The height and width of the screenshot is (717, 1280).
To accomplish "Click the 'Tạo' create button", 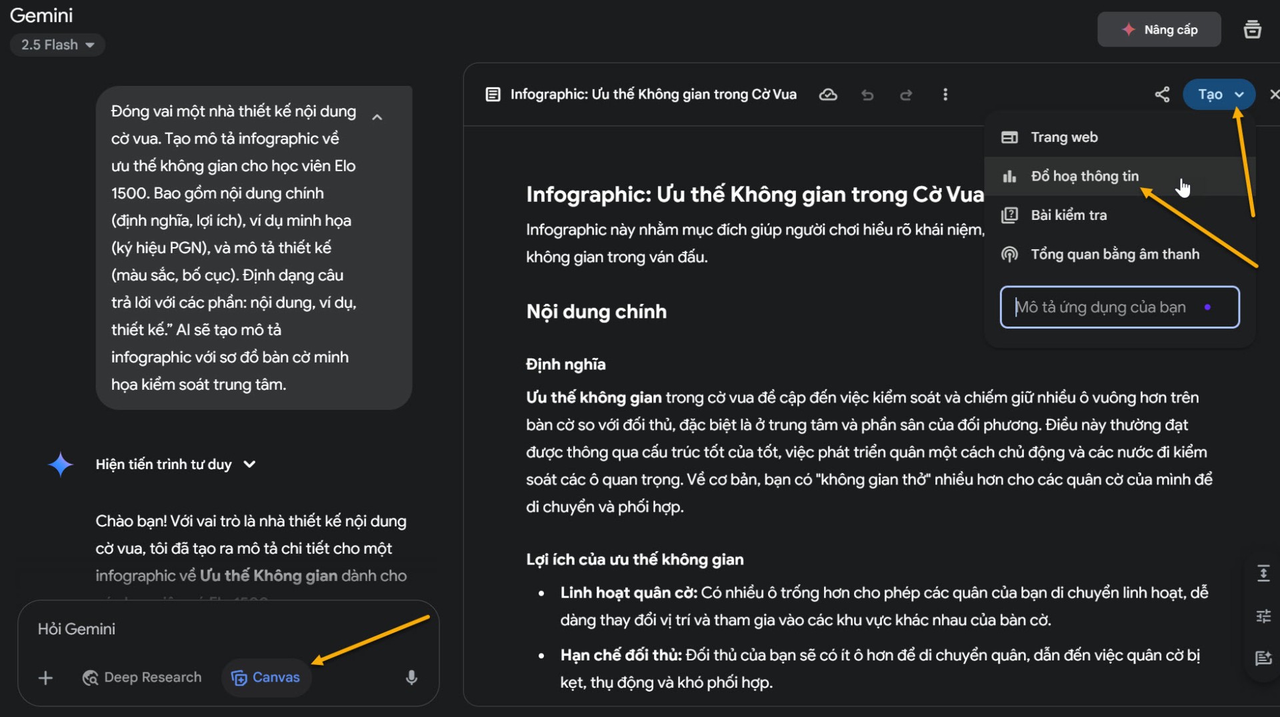I will (1211, 95).
